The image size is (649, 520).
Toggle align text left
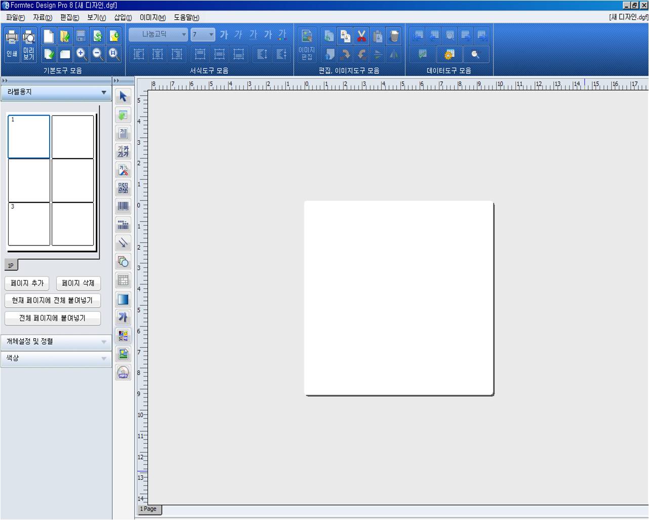coord(139,54)
